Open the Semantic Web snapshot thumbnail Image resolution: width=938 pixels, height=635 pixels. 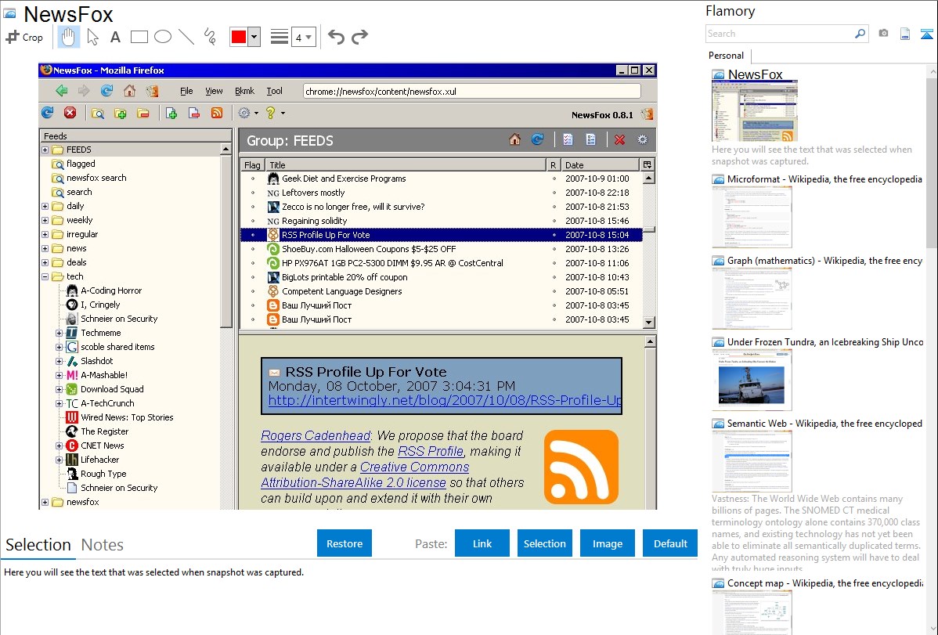752,461
